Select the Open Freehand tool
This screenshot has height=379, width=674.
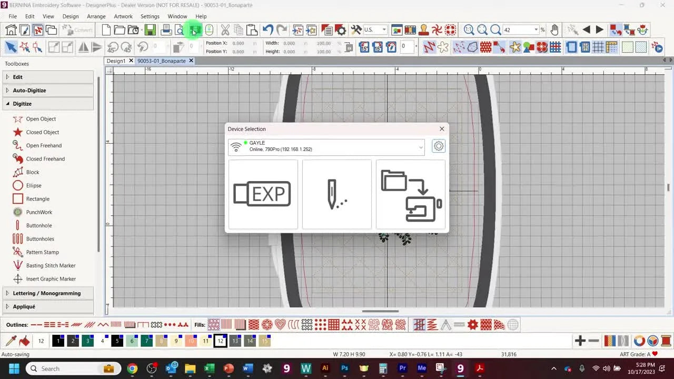[x=37, y=145]
